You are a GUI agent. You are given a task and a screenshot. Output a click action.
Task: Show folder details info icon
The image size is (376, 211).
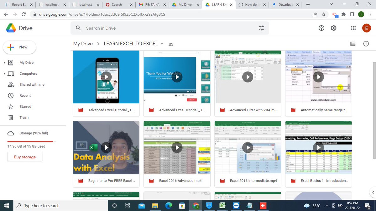(x=366, y=44)
